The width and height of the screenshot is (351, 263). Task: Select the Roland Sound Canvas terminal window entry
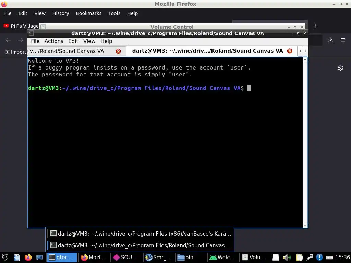[x=140, y=245]
